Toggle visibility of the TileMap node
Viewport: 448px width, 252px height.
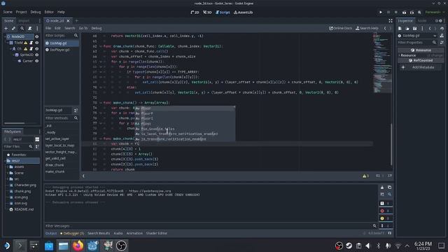pyautogui.click(x=36, y=43)
